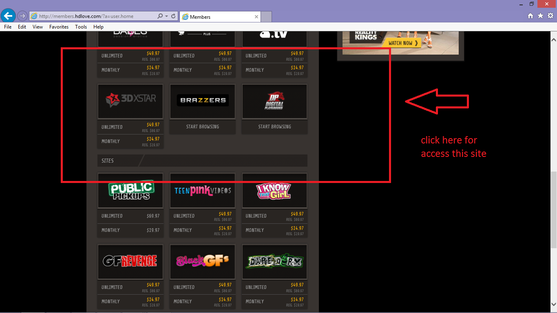Viewport: 557px width, 313px height.
Task: Click the scrollbar up arrow
Action: pyautogui.click(x=553, y=40)
